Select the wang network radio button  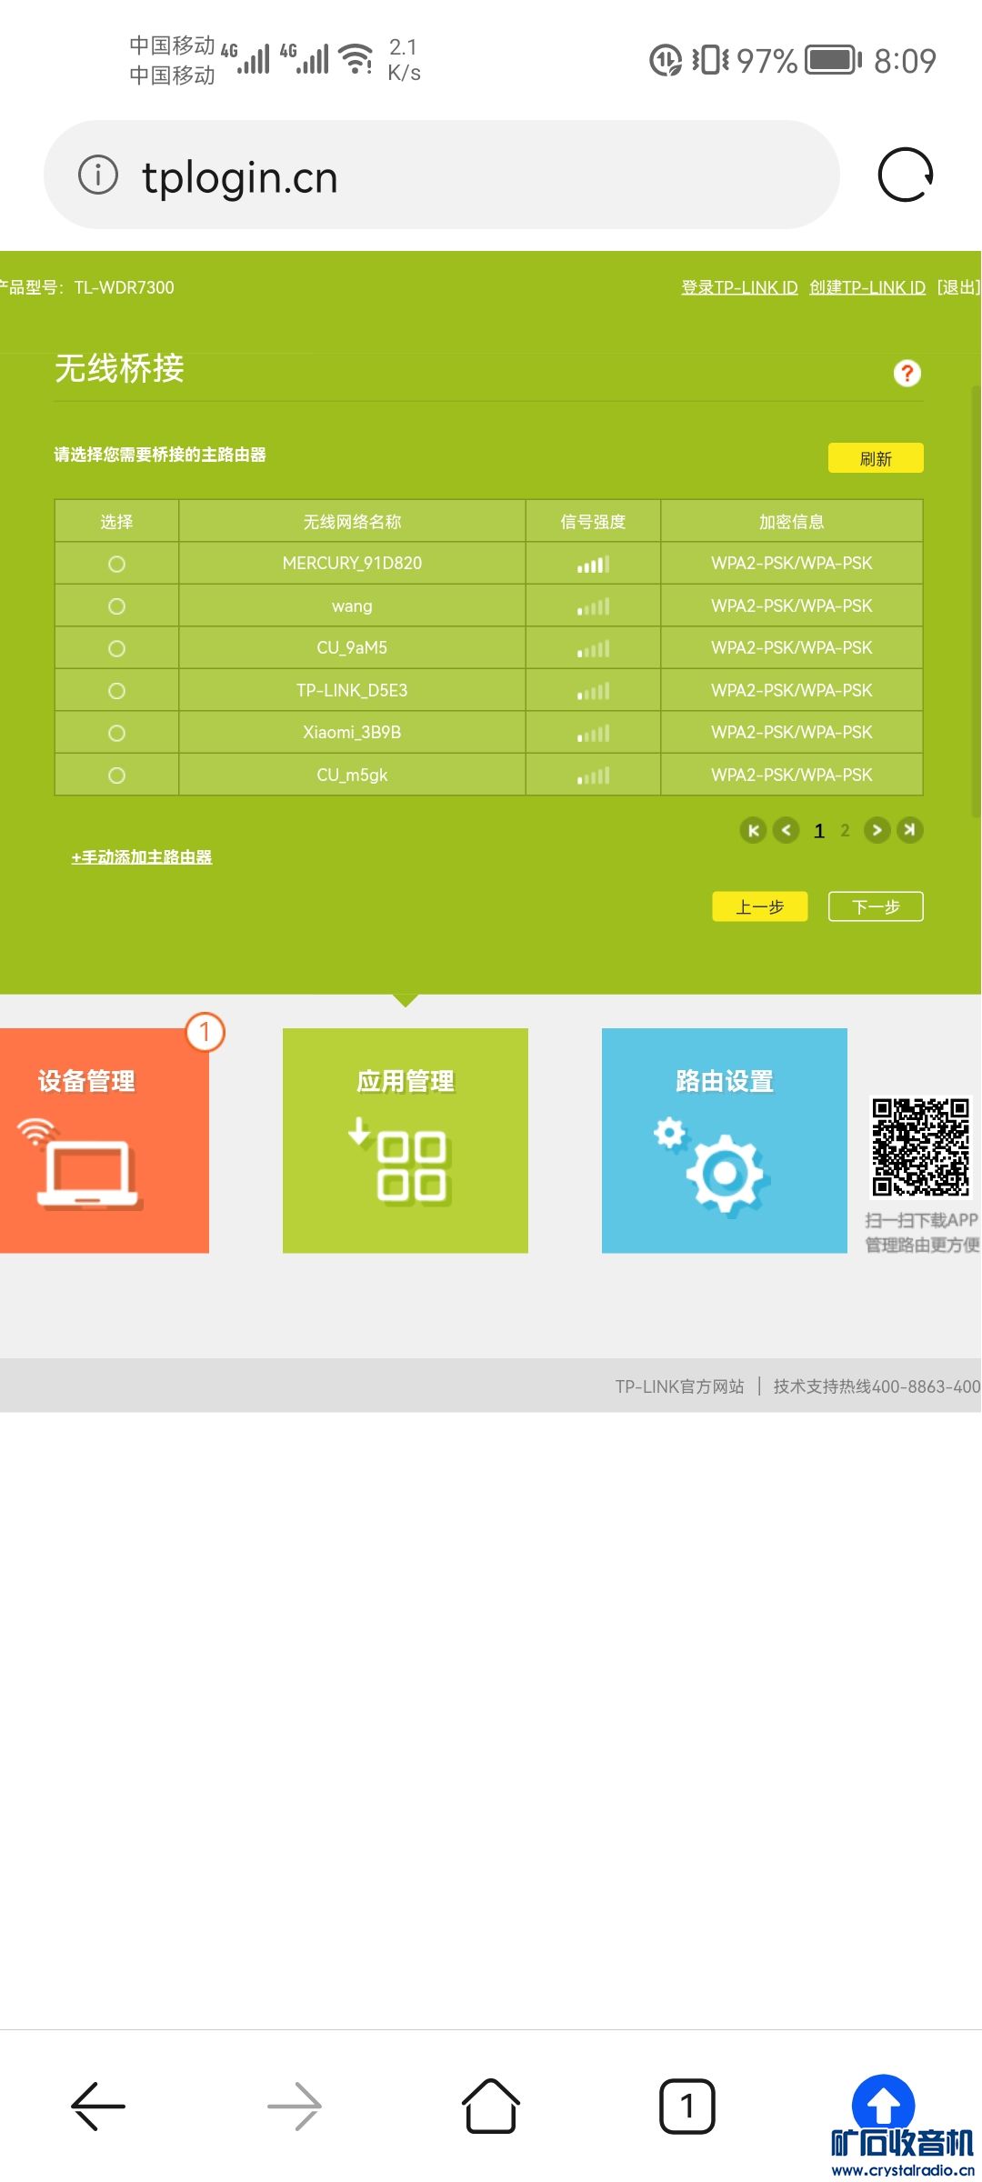[116, 606]
